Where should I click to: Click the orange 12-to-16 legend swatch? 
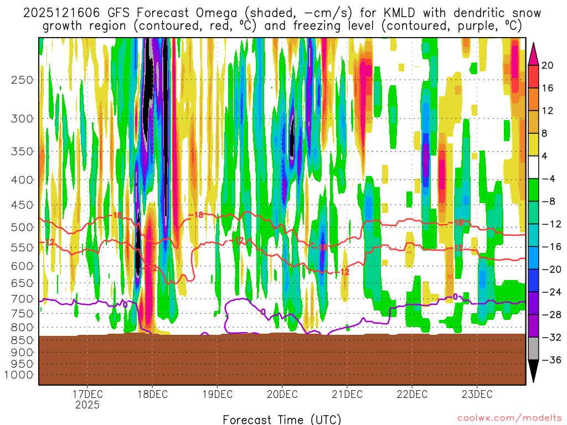tap(533, 100)
